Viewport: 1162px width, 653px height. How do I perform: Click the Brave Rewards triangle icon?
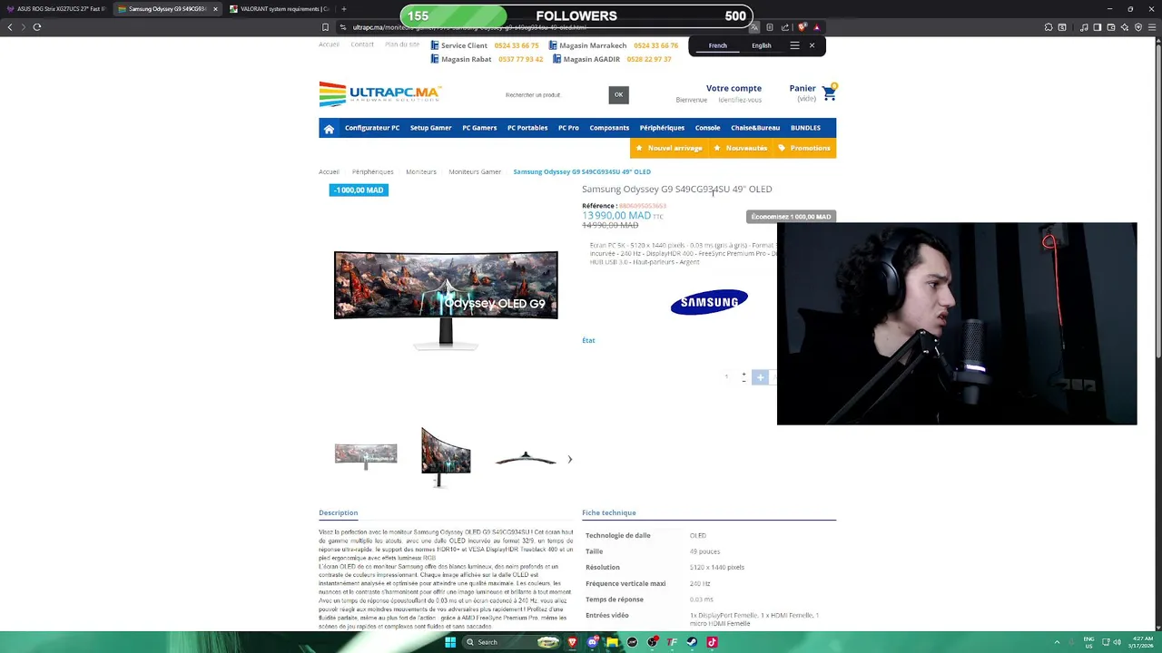point(816,27)
